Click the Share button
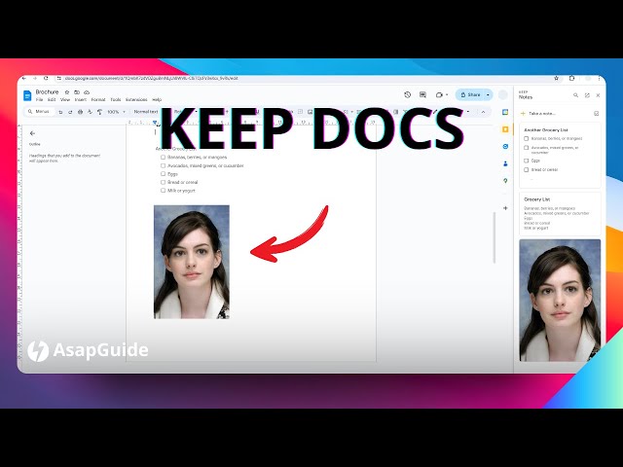This screenshot has width=623, height=467. (470, 95)
